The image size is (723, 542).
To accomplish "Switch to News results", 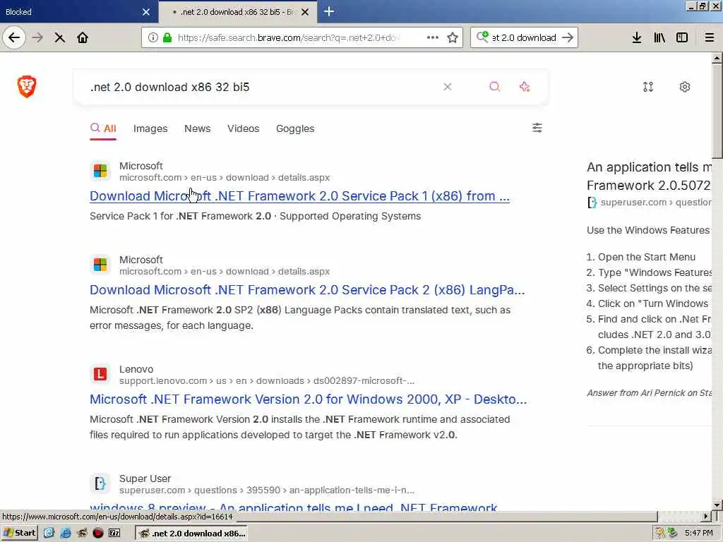I will [x=198, y=128].
